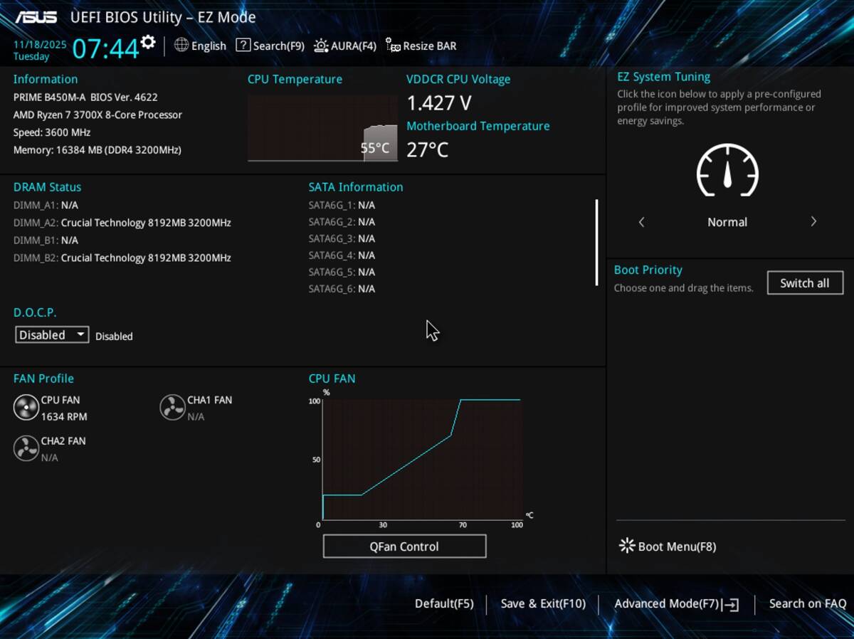
Task: Open Boot Menu(F8)
Action: (677, 546)
